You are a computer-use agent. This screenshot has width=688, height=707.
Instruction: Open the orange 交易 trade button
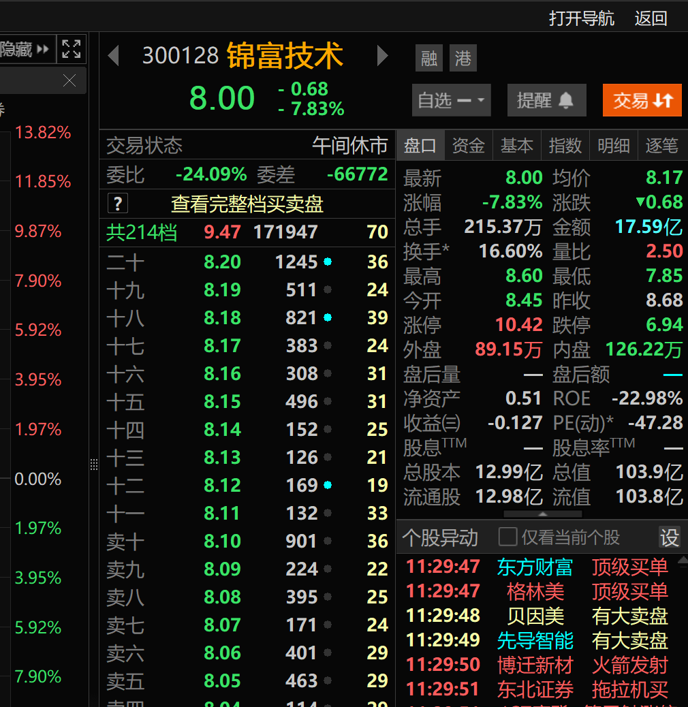pyautogui.click(x=642, y=100)
